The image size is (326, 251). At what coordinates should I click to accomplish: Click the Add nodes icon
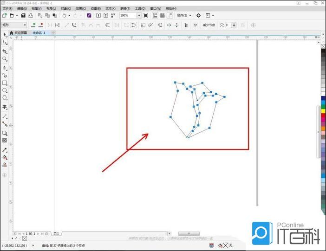coord(33,25)
